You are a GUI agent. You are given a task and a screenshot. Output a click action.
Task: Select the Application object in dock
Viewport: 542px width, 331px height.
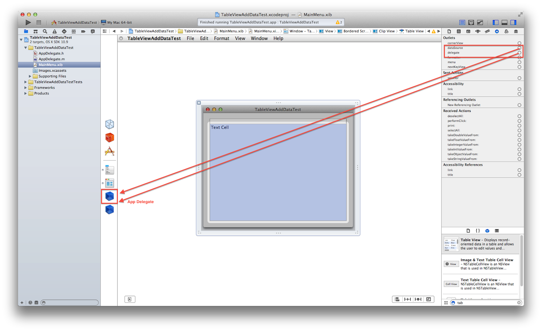click(x=109, y=151)
